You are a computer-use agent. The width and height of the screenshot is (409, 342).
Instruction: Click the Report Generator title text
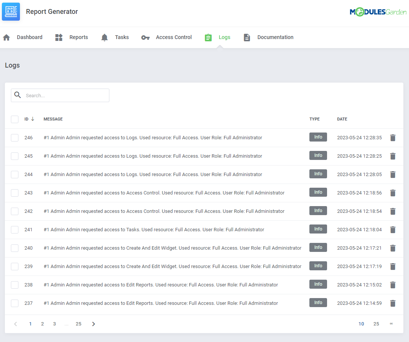click(x=52, y=12)
